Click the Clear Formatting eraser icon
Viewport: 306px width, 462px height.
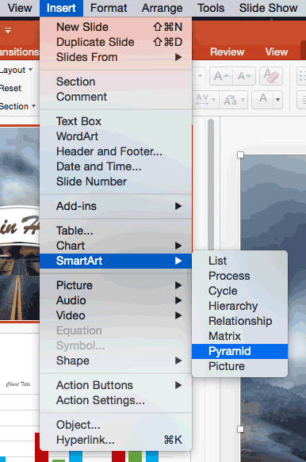click(x=271, y=76)
